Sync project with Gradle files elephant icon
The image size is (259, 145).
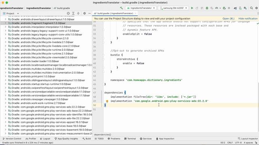(x=235, y=8)
